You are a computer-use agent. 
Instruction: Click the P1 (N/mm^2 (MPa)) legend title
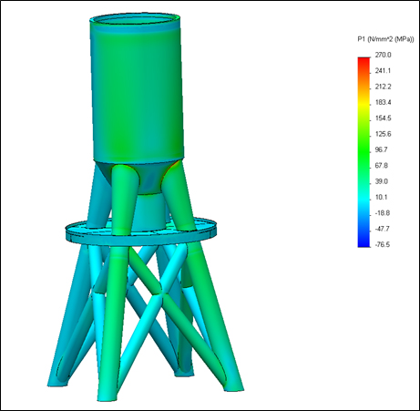[385, 39]
